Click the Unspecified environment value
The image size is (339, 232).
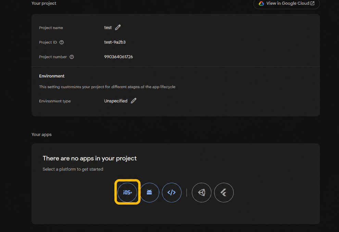(x=116, y=101)
